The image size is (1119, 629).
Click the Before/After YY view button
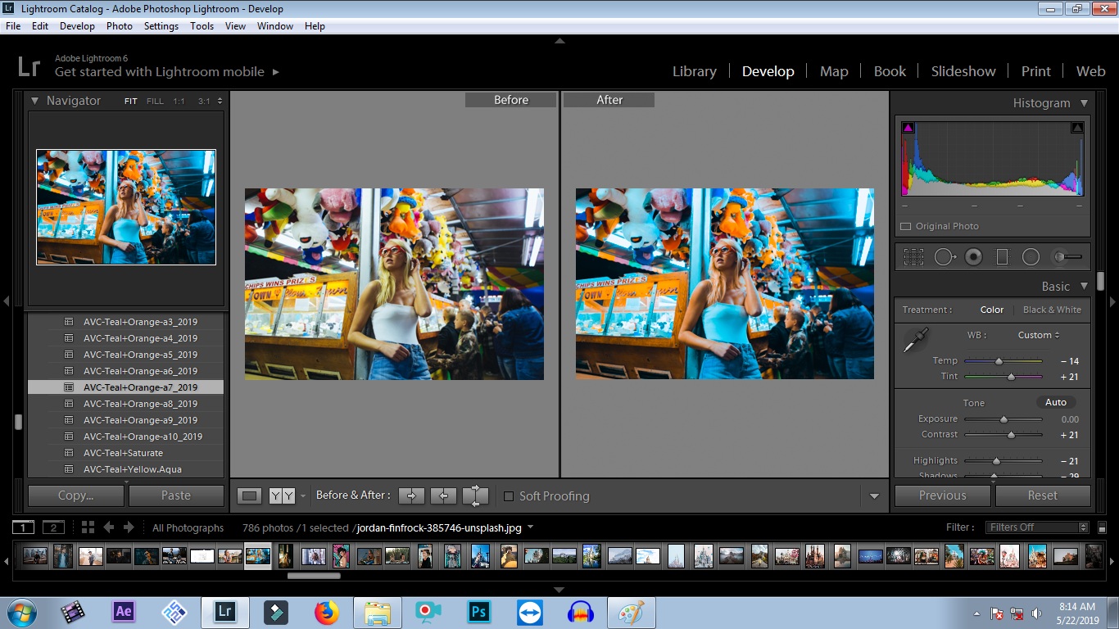[x=282, y=496]
